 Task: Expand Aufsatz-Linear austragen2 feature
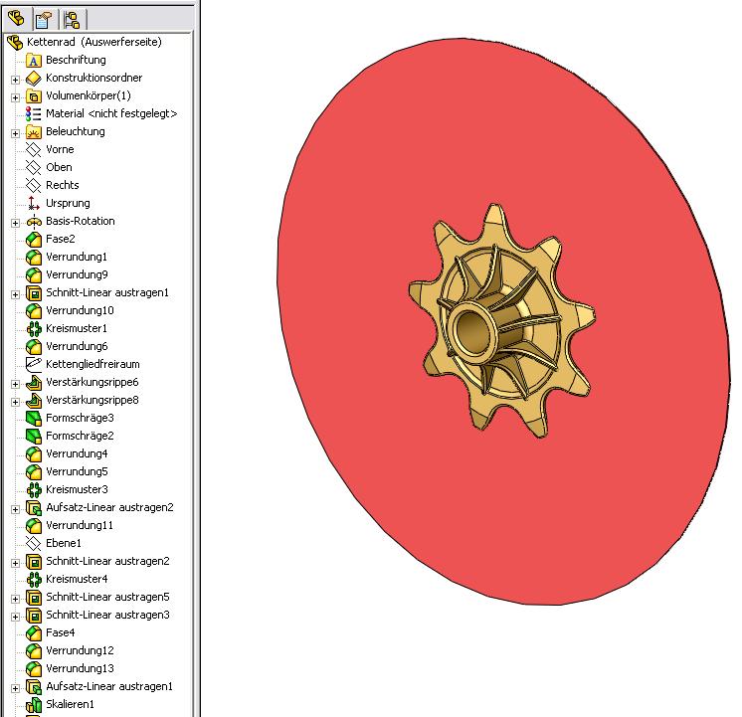pos(15,509)
